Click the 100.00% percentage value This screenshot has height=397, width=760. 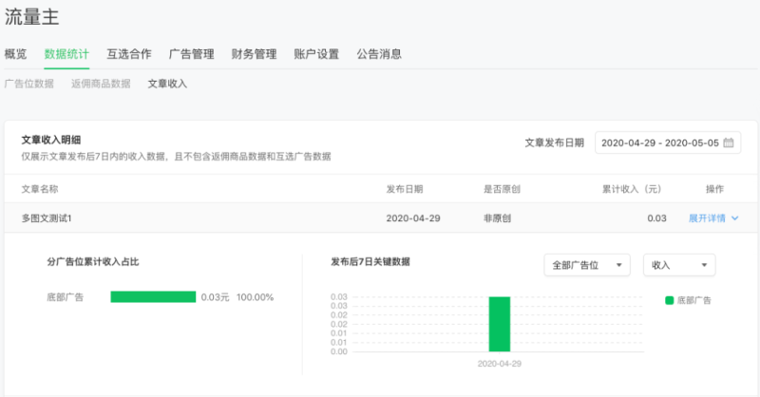[255, 297]
